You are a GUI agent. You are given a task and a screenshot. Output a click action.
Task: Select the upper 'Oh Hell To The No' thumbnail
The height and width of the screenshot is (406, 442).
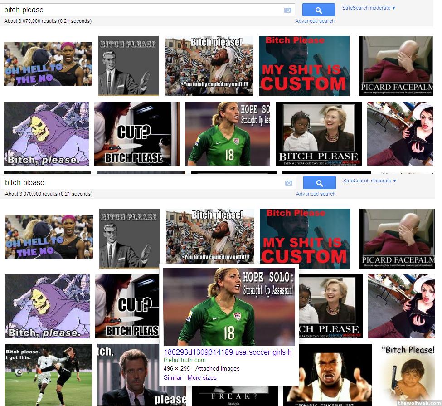tap(48, 64)
